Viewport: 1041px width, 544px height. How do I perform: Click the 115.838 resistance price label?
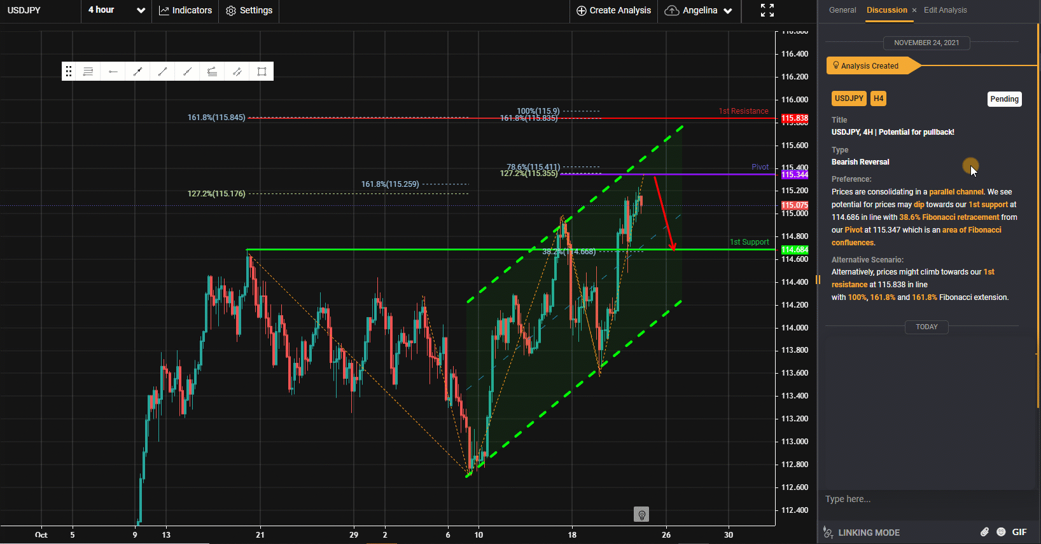click(794, 118)
